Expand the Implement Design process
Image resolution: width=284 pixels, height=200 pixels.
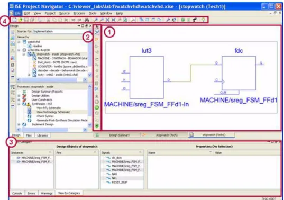(x=19, y=124)
